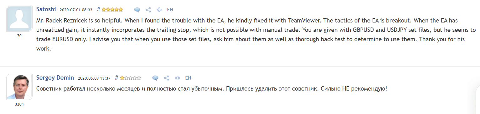This screenshot has width=480, height=114.
Task: Open comment bubble icon on Satoshi's review
Action: 137,10
